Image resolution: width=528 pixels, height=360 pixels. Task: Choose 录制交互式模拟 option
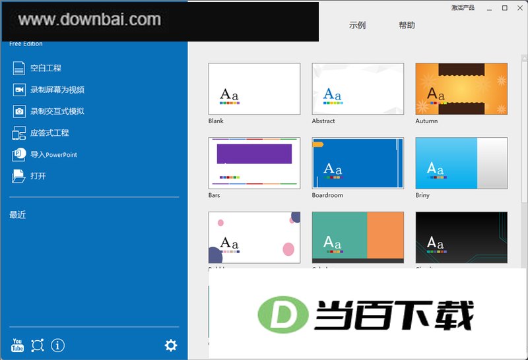click(57, 111)
